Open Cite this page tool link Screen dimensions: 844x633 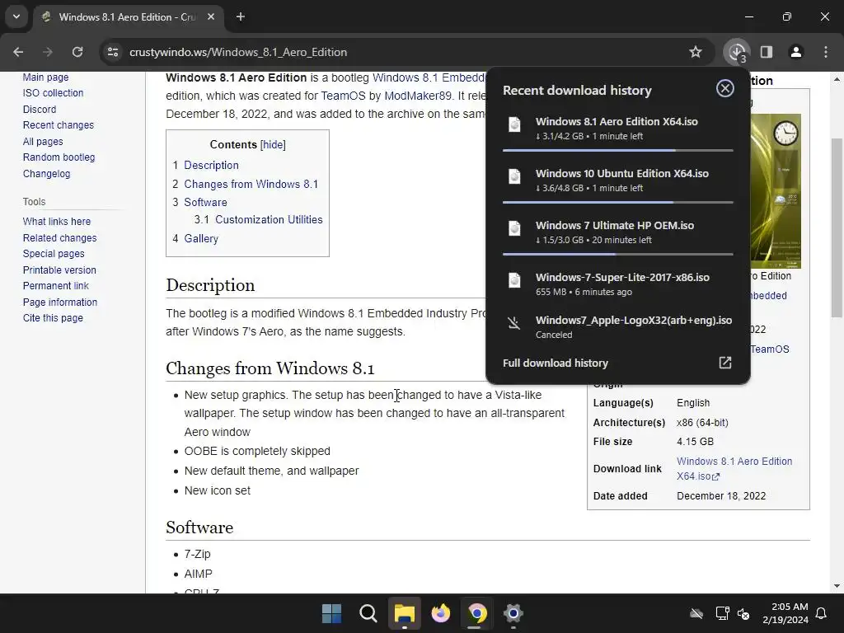click(53, 318)
